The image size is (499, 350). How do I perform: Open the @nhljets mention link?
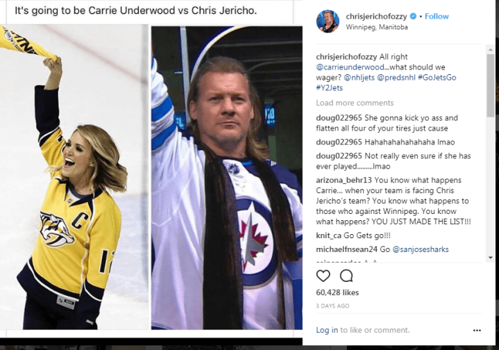[360, 77]
